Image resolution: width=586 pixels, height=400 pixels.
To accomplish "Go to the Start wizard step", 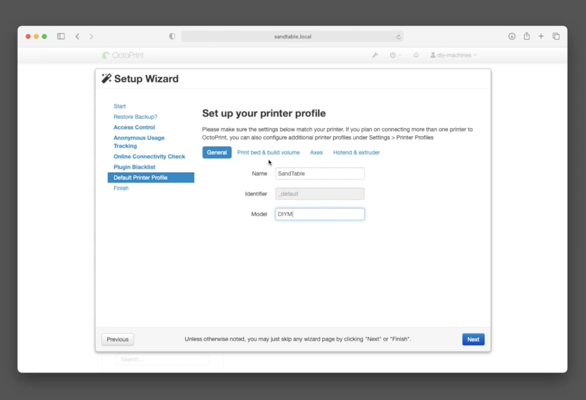I will [120, 106].
